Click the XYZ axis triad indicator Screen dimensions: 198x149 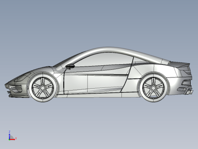coord(13,136)
